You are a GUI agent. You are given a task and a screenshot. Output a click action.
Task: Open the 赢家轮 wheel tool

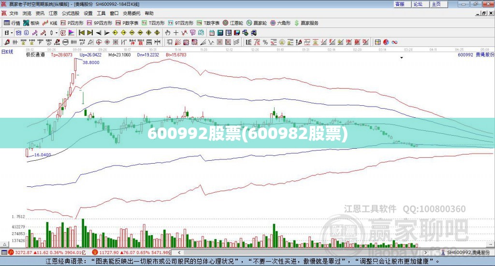tap(257, 23)
